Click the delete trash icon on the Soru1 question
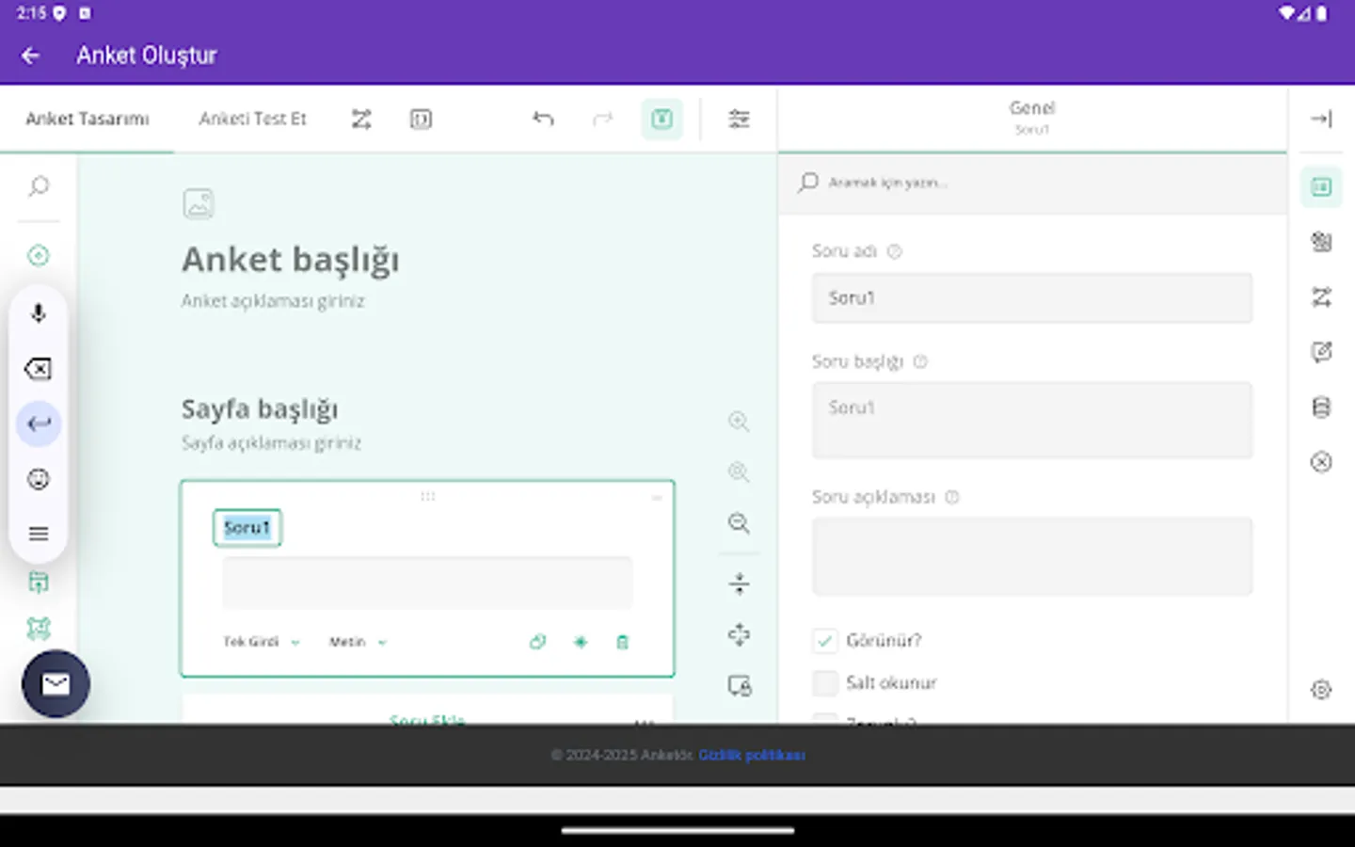 point(622,642)
